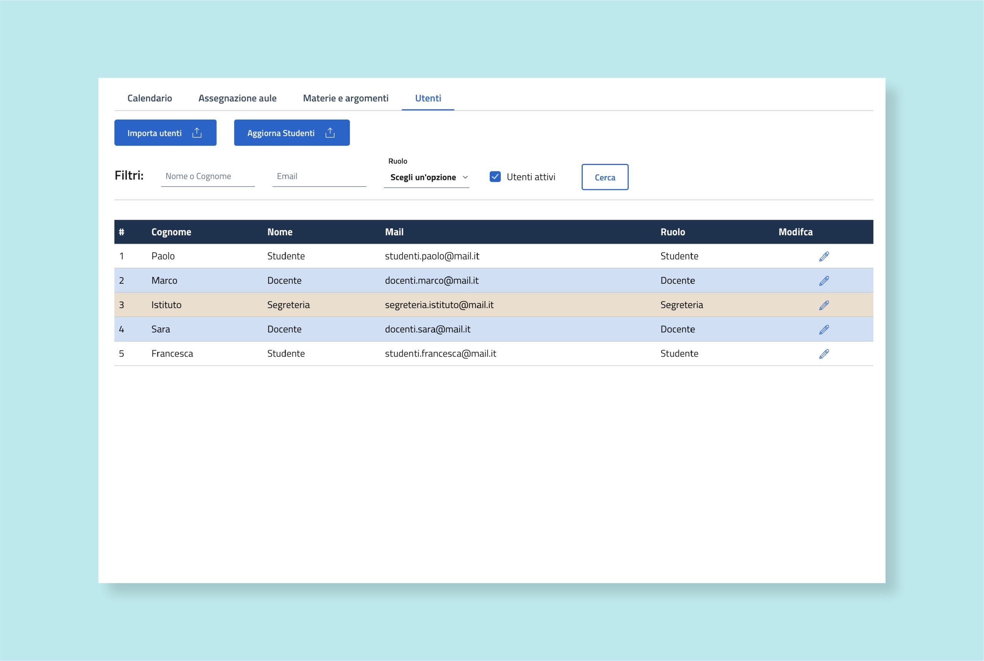Click the edit pencil for Marco's row

point(824,281)
